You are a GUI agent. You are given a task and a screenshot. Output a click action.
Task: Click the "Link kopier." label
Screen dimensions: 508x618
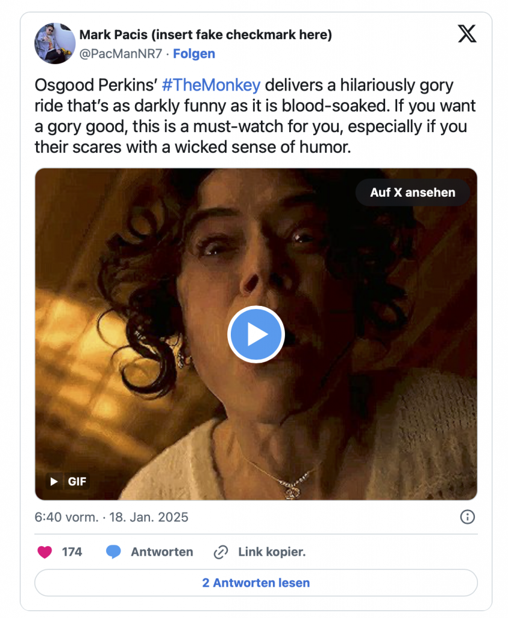[271, 552]
